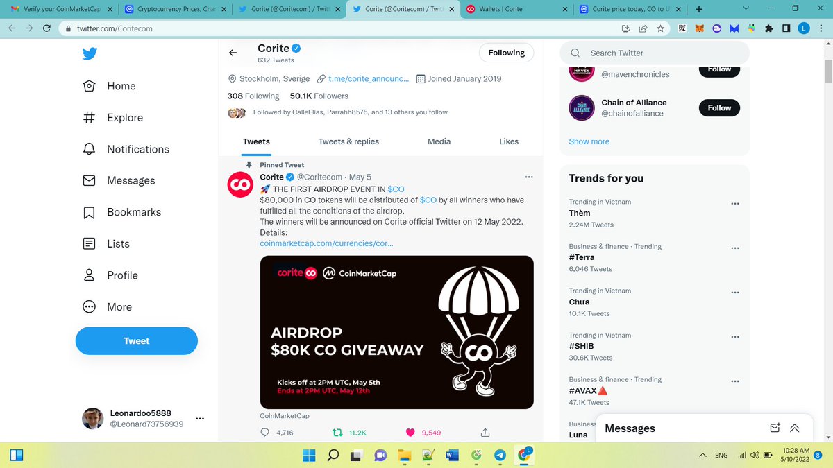
Task: Follow Chain of Alliance
Action: 719,107
